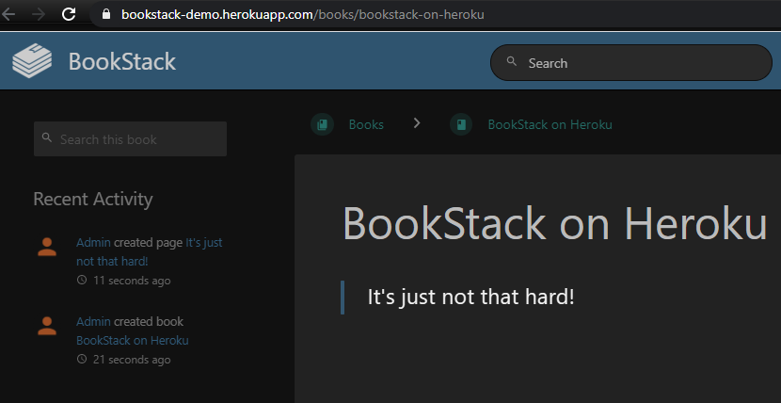Click the 'Recent Activity' heading
Viewport: 781px width, 403px height.
[x=93, y=200]
